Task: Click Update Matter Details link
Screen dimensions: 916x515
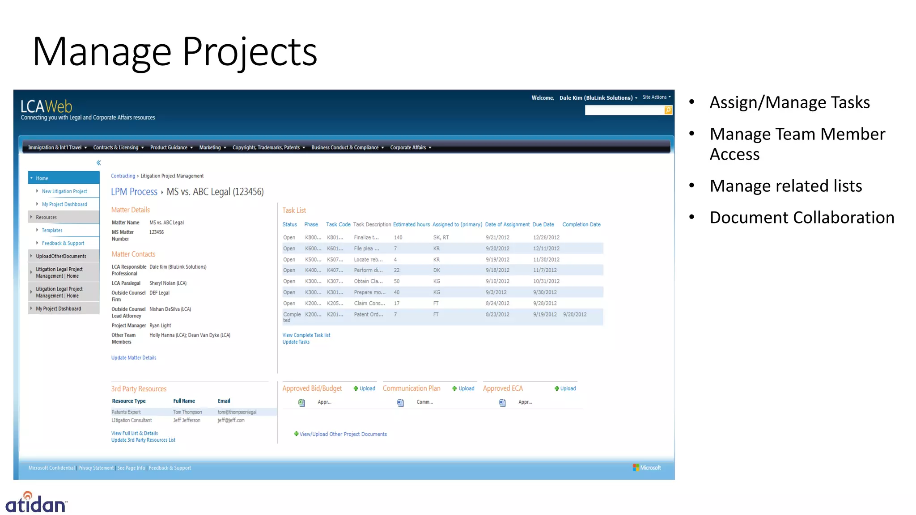Action: (x=134, y=358)
